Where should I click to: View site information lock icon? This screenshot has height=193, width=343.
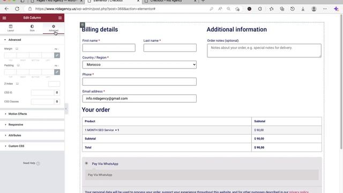click(30, 9)
